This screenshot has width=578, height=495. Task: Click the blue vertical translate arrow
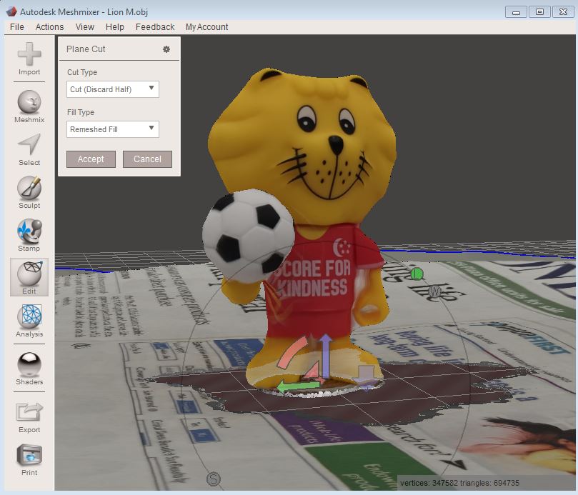(x=326, y=356)
